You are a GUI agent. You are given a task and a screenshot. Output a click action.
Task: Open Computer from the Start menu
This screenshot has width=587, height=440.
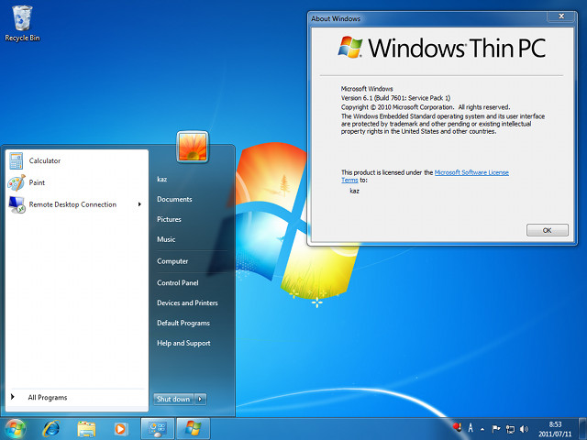pyautogui.click(x=172, y=261)
